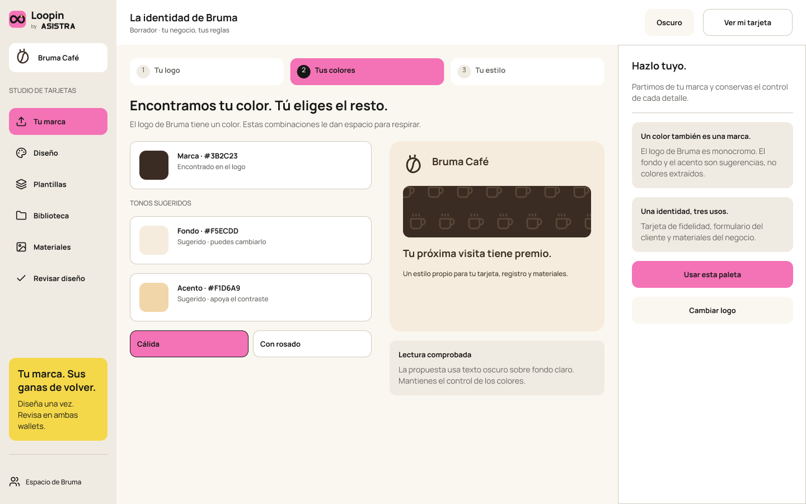This screenshot has width=806, height=504.
Task: Click the Bruma Café coffee bean icon in sidebar
Action: coord(23,57)
